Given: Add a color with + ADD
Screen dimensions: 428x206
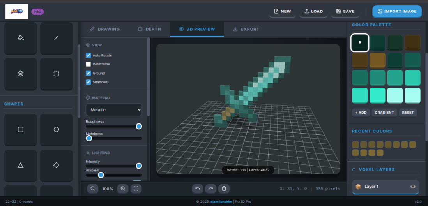Looking at the screenshot, I should pos(361,113).
